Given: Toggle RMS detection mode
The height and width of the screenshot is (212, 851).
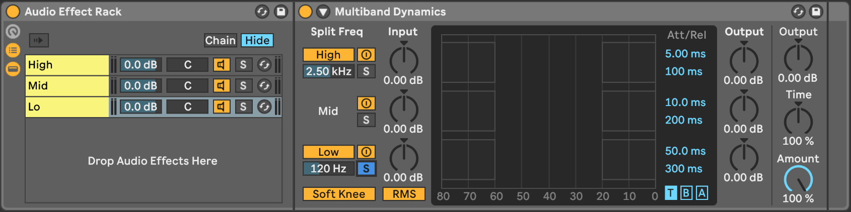Looking at the screenshot, I should tap(404, 194).
